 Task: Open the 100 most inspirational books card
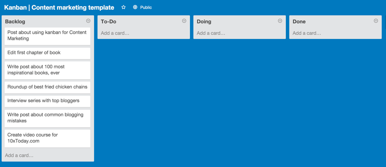[48, 70]
